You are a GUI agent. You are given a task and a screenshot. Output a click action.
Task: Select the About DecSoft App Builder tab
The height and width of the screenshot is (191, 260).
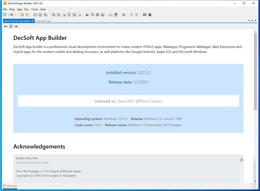[x=17, y=21]
